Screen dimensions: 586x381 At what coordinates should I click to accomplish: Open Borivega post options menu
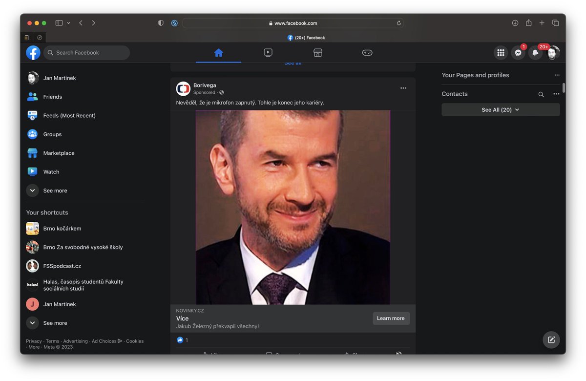click(x=403, y=88)
